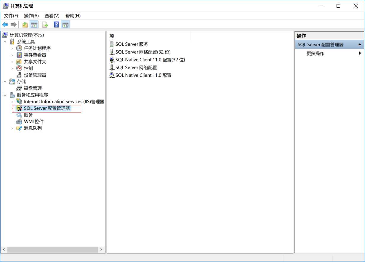The image size is (365, 262).
Task: Click the 磁盘管理 icon in tree
Action: (19, 88)
